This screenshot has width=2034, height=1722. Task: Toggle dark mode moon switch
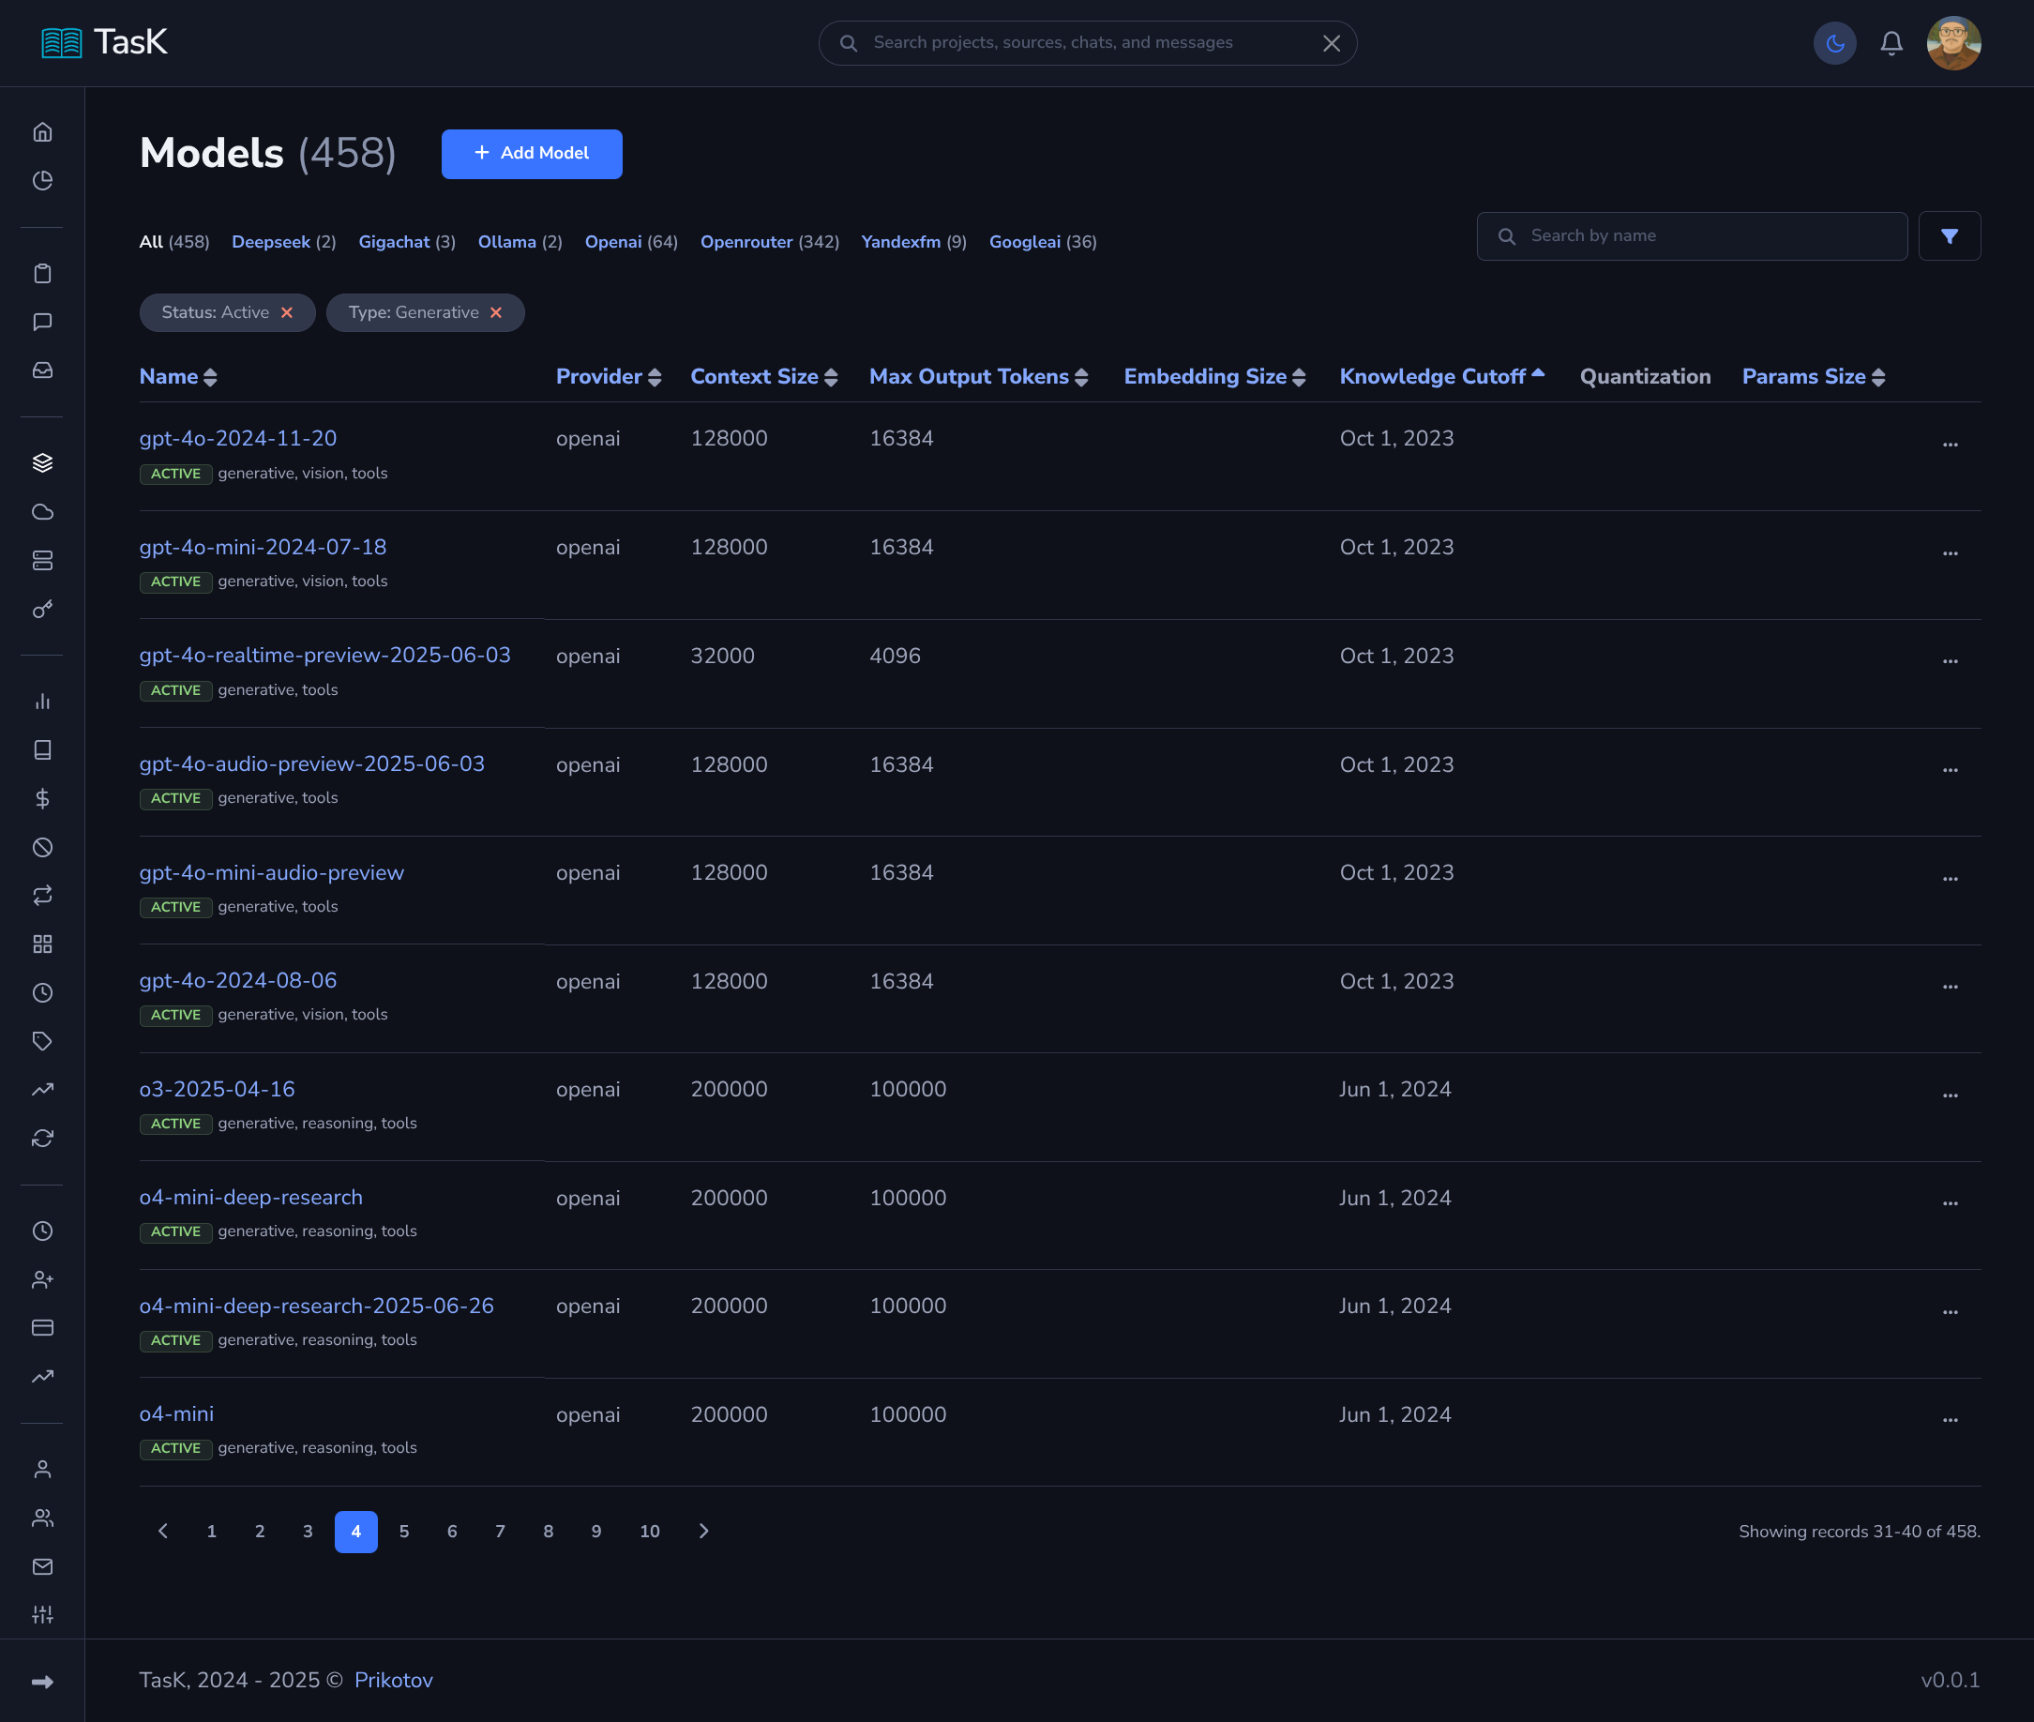click(x=1834, y=43)
